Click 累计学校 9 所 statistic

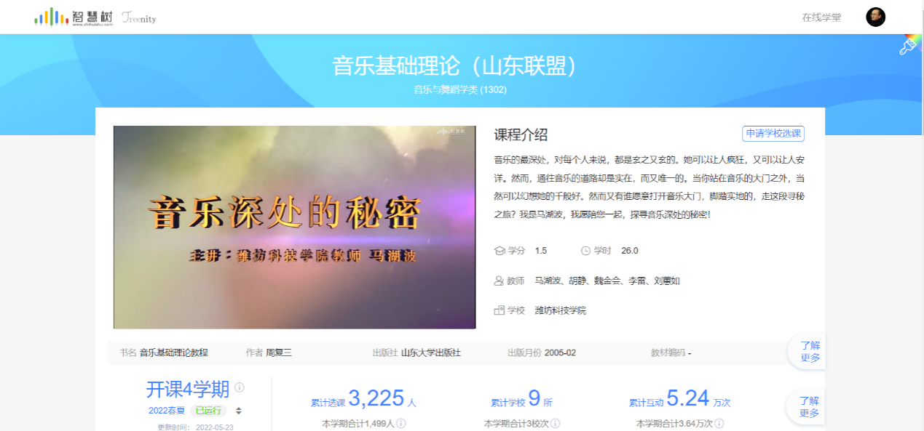point(521,399)
